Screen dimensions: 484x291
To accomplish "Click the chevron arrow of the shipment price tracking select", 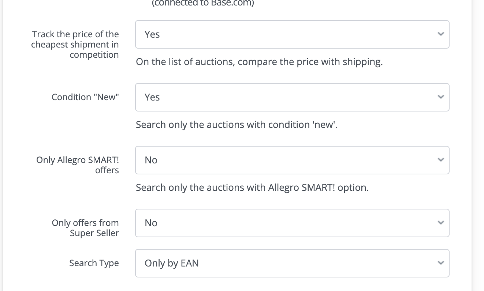I will pyautogui.click(x=441, y=34).
